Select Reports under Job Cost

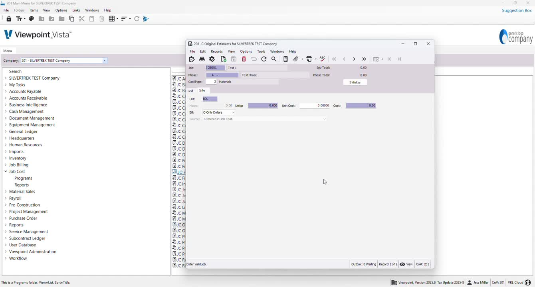click(22, 185)
